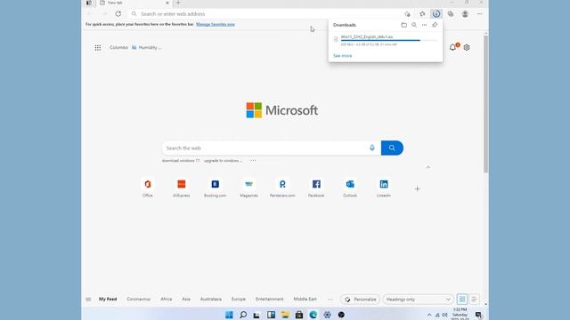Open Colombo weather widget

(x=135, y=47)
